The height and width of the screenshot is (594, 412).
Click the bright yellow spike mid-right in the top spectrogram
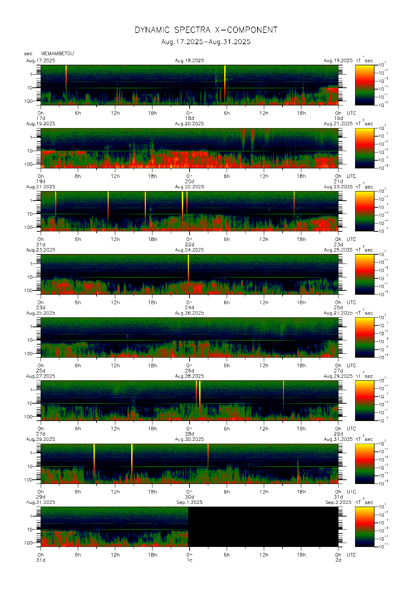coord(225,76)
